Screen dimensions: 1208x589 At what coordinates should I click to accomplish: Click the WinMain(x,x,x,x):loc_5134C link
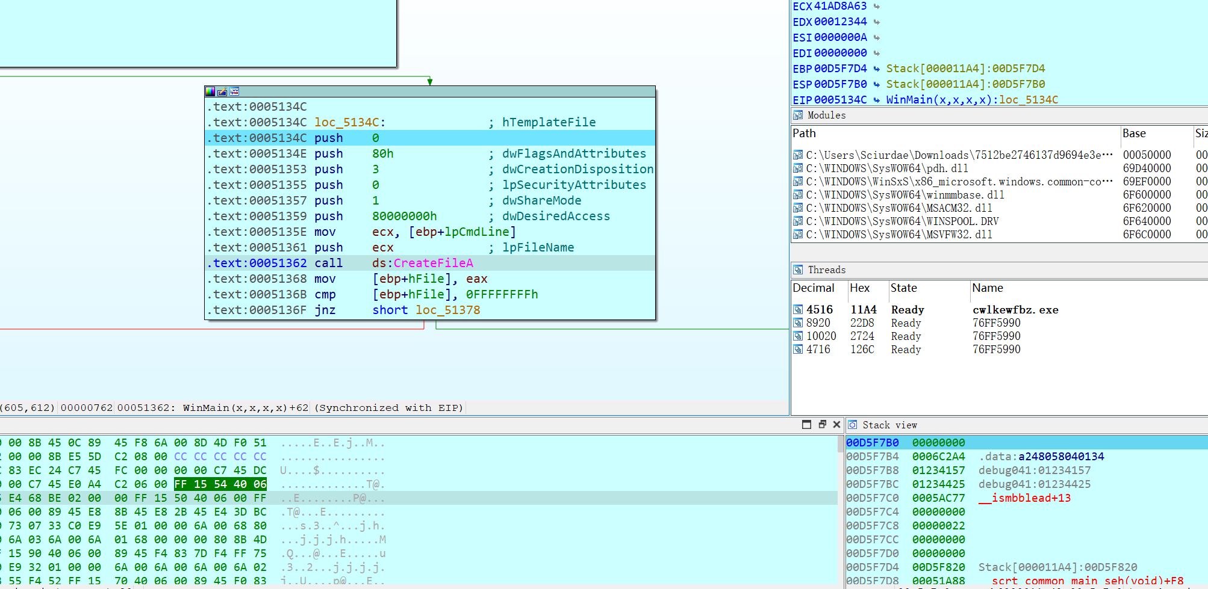point(972,100)
